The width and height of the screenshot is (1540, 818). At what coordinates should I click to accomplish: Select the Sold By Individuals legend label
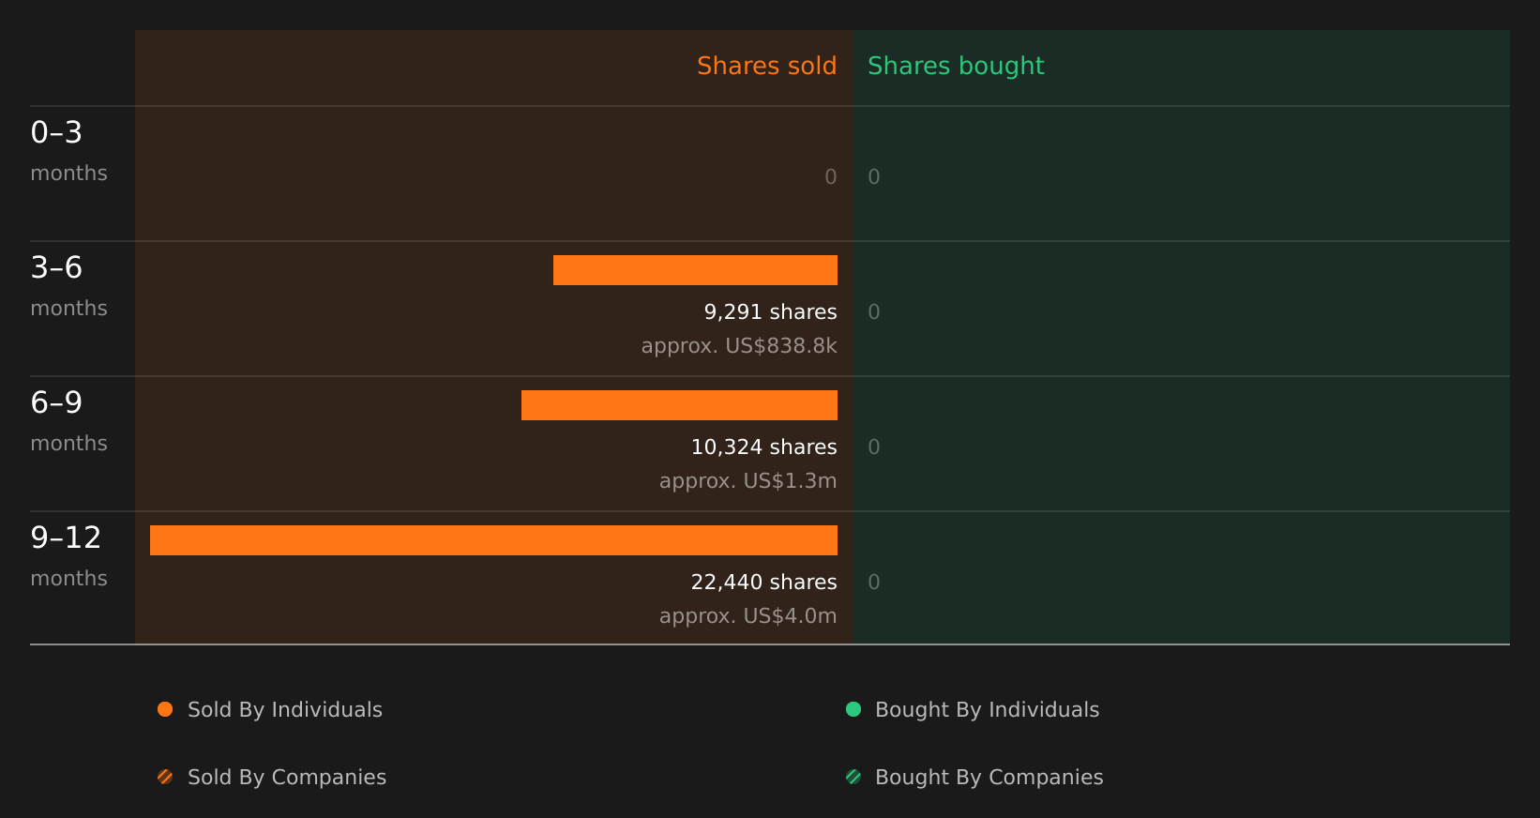[285, 710]
